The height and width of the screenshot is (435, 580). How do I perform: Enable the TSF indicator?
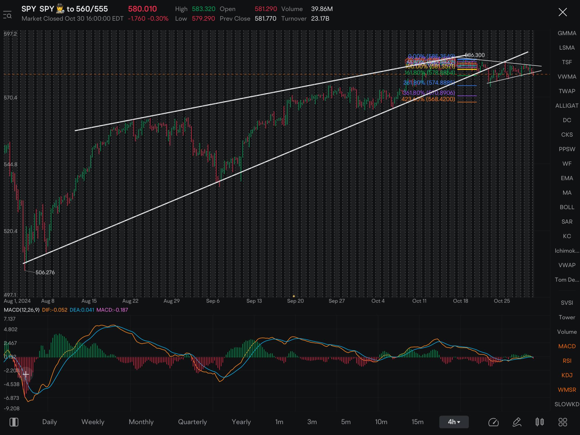567,62
